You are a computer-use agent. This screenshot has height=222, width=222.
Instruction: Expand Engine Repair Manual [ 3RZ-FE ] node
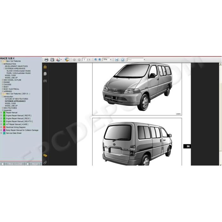[x=1, y=116]
